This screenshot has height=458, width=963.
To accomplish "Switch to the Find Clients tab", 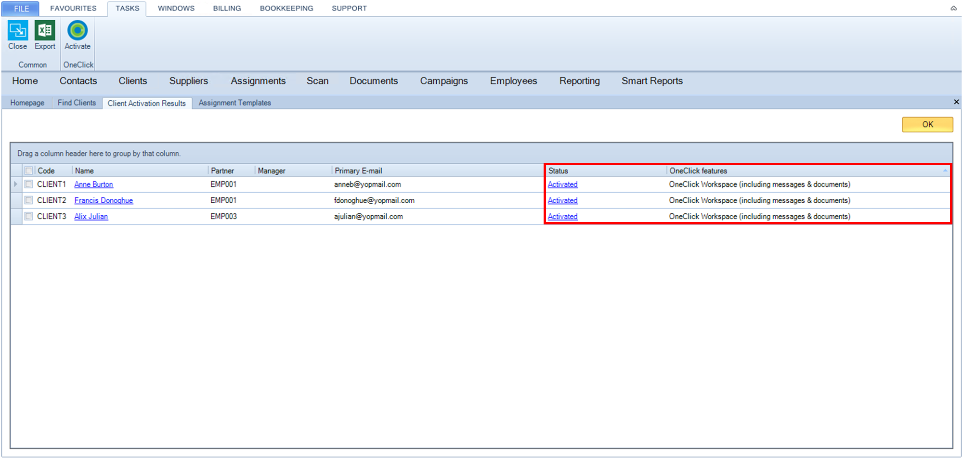I will [x=77, y=103].
